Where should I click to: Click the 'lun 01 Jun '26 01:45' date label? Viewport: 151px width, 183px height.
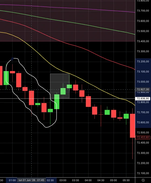click(31, 180)
